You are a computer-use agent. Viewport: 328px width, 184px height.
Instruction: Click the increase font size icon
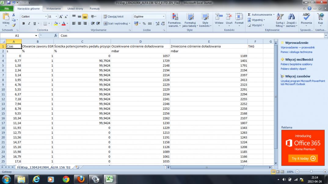(61, 16)
